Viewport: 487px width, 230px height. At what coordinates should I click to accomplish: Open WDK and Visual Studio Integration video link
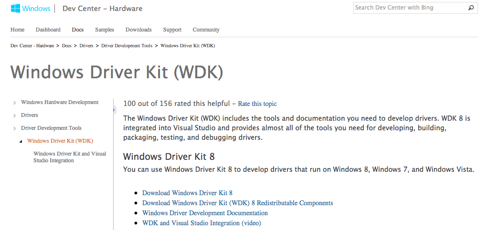[x=201, y=223]
